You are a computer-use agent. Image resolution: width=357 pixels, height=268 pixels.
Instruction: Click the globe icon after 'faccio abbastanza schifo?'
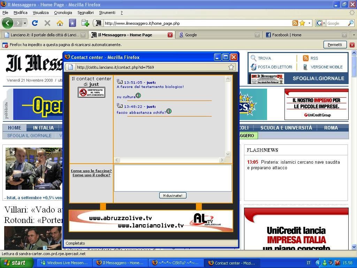coord(169,111)
